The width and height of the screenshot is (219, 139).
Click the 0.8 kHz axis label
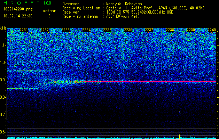(3, 97)
